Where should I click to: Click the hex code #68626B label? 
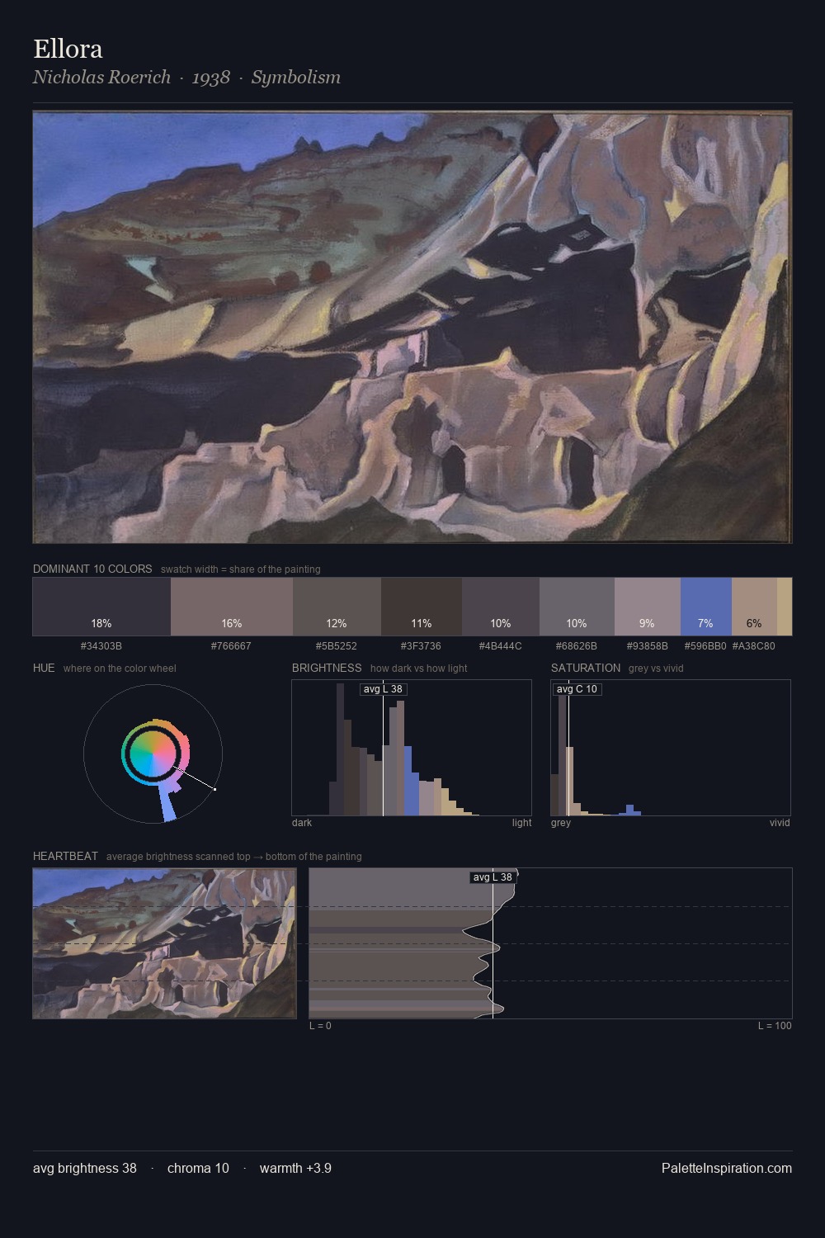577,646
